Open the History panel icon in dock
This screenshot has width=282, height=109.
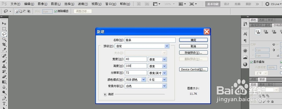tap(245, 24)
